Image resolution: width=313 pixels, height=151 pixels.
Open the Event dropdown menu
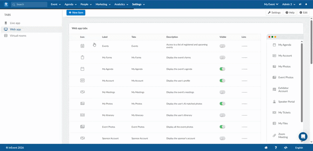point(56,4)
